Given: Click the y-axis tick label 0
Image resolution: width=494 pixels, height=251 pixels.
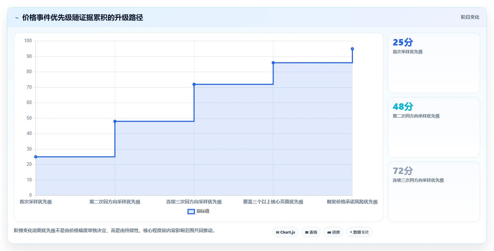Looking at the screenshot, I should coord(31,195).
